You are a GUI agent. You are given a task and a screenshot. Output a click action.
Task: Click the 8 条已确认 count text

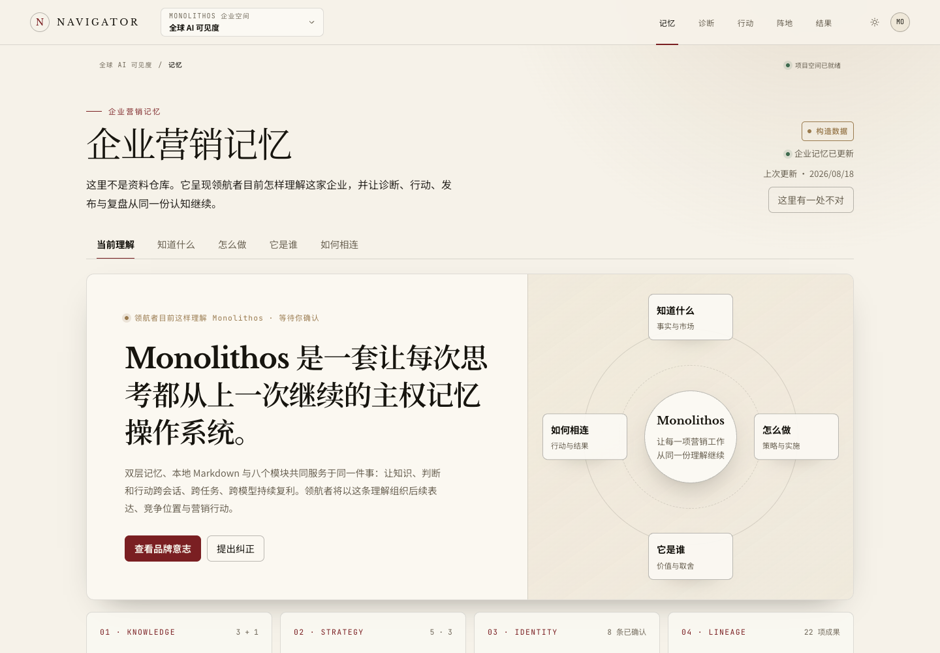(x=627, y=632)
